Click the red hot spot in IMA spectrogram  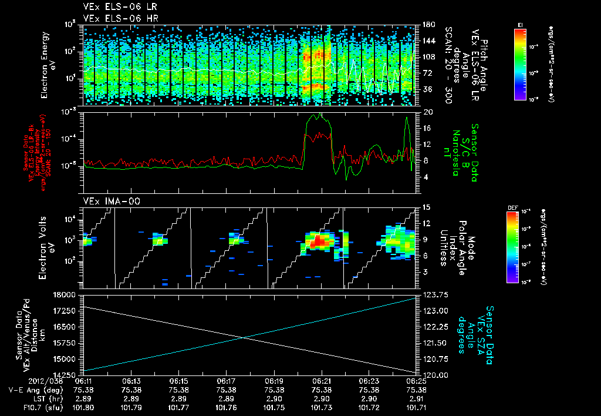point(318,241)
